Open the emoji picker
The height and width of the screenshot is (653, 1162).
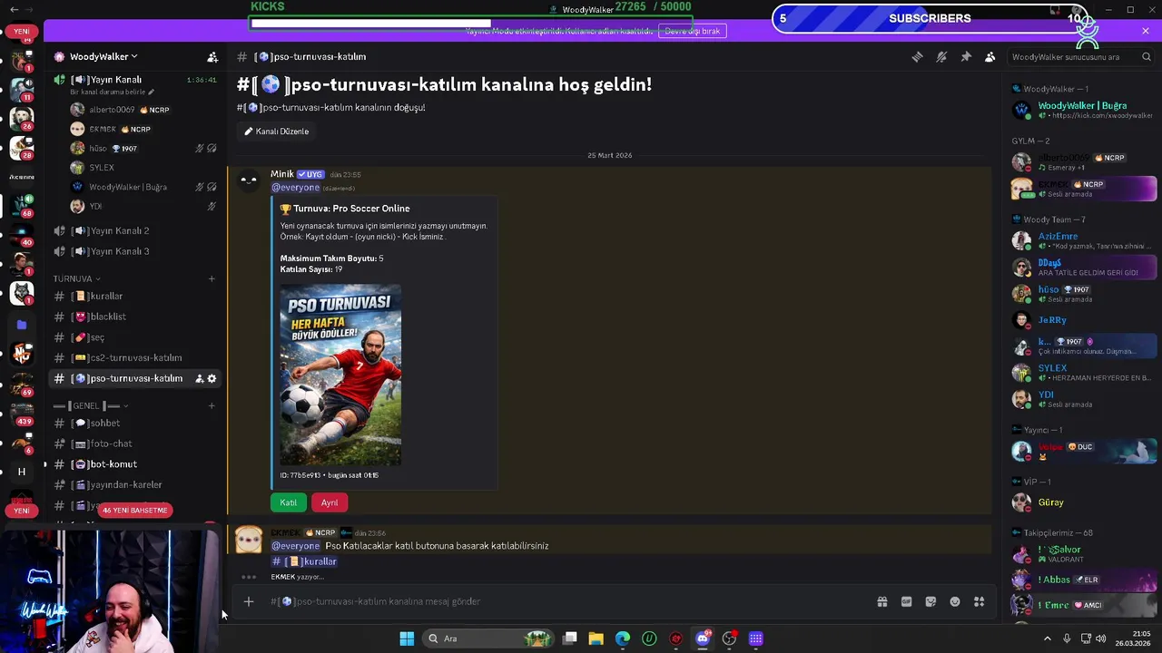[955, 601]
